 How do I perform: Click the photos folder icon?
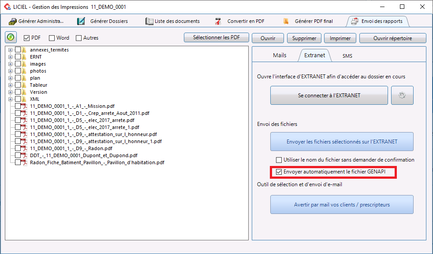tap(25, 71)
